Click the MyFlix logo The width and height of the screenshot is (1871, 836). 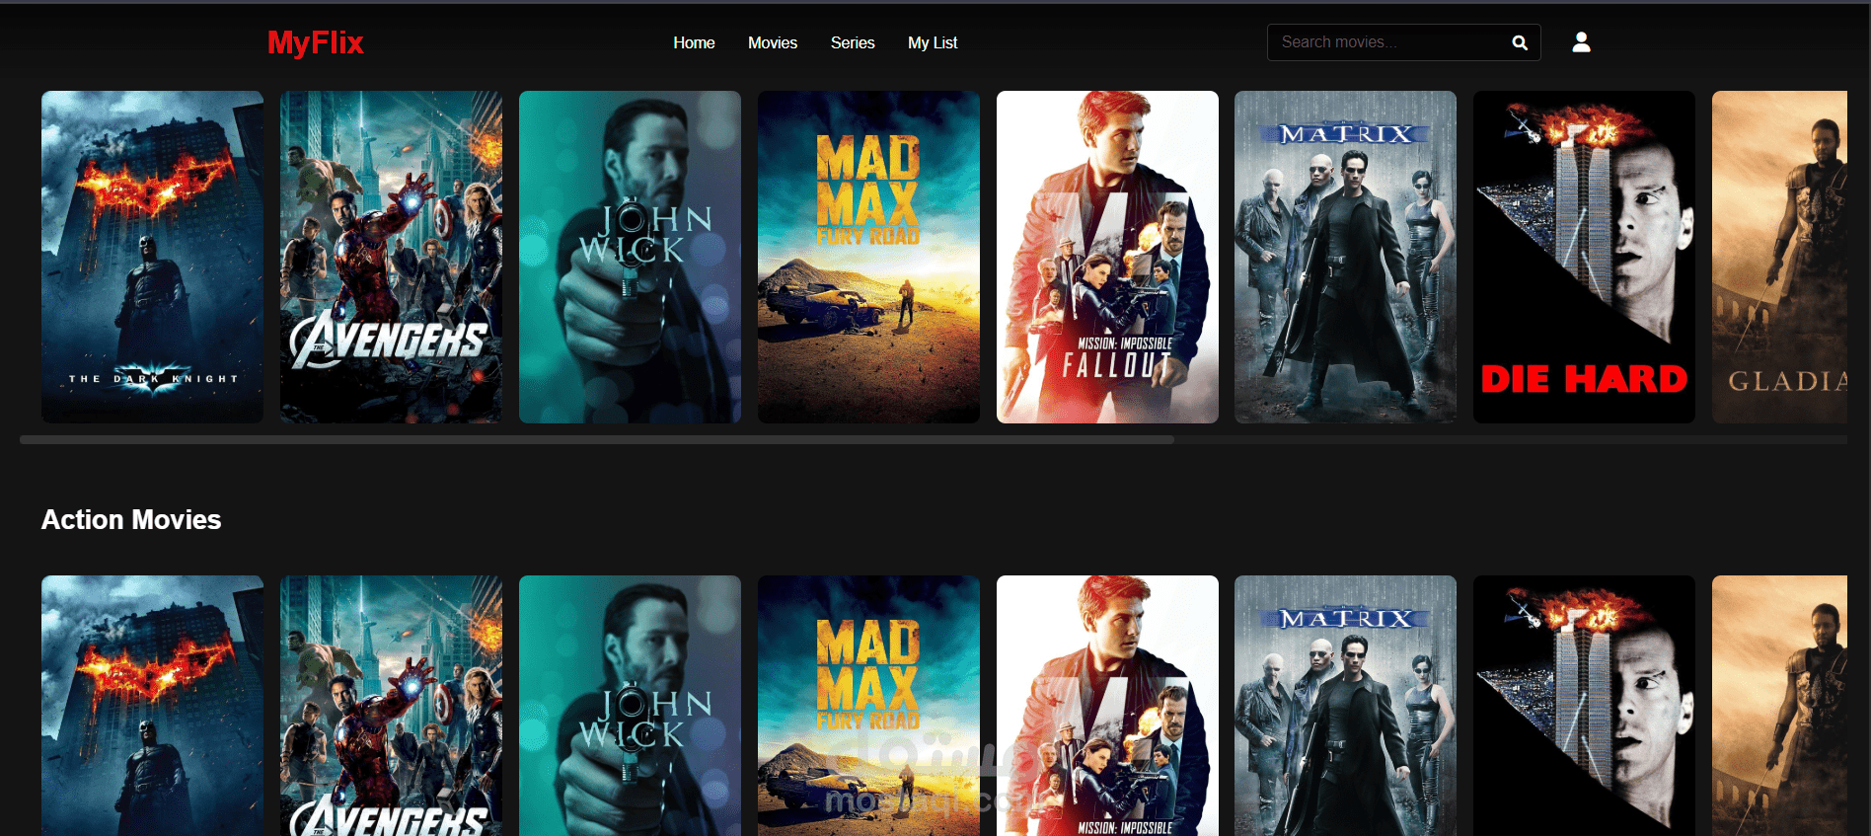coord(315,42)
